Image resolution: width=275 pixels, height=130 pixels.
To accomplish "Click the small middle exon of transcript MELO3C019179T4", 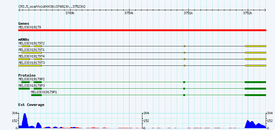I will point(184,59).
